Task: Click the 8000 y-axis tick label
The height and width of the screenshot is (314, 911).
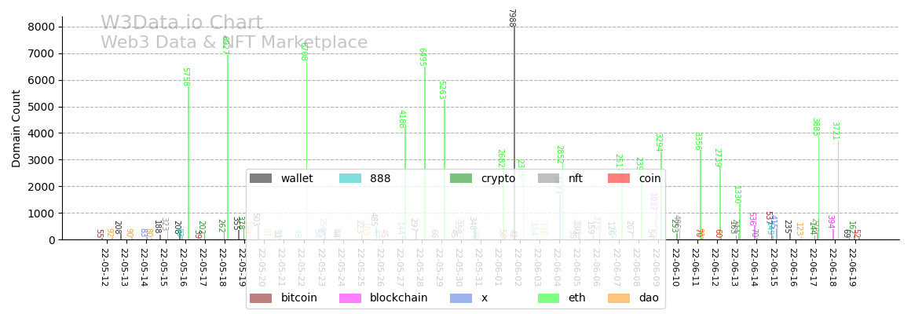Action: (40, 27)
